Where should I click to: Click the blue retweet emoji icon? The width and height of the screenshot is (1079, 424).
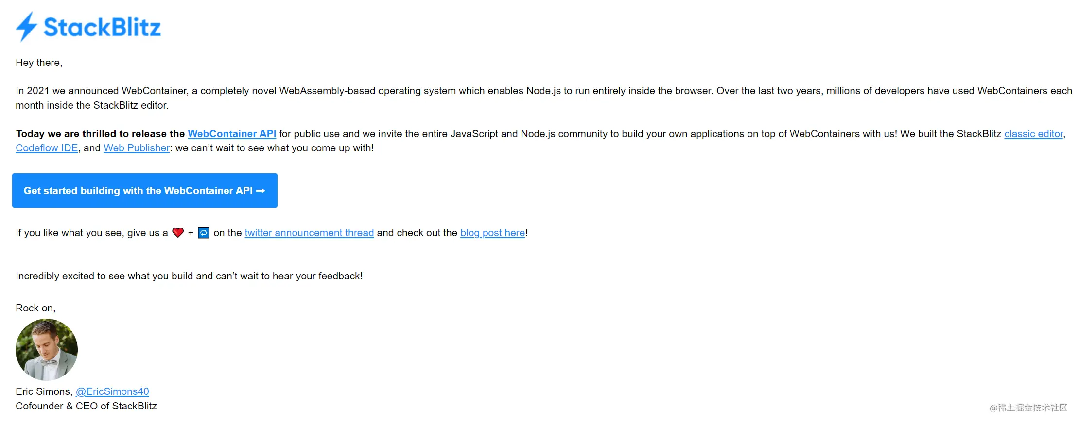click(x=204, y=233)
